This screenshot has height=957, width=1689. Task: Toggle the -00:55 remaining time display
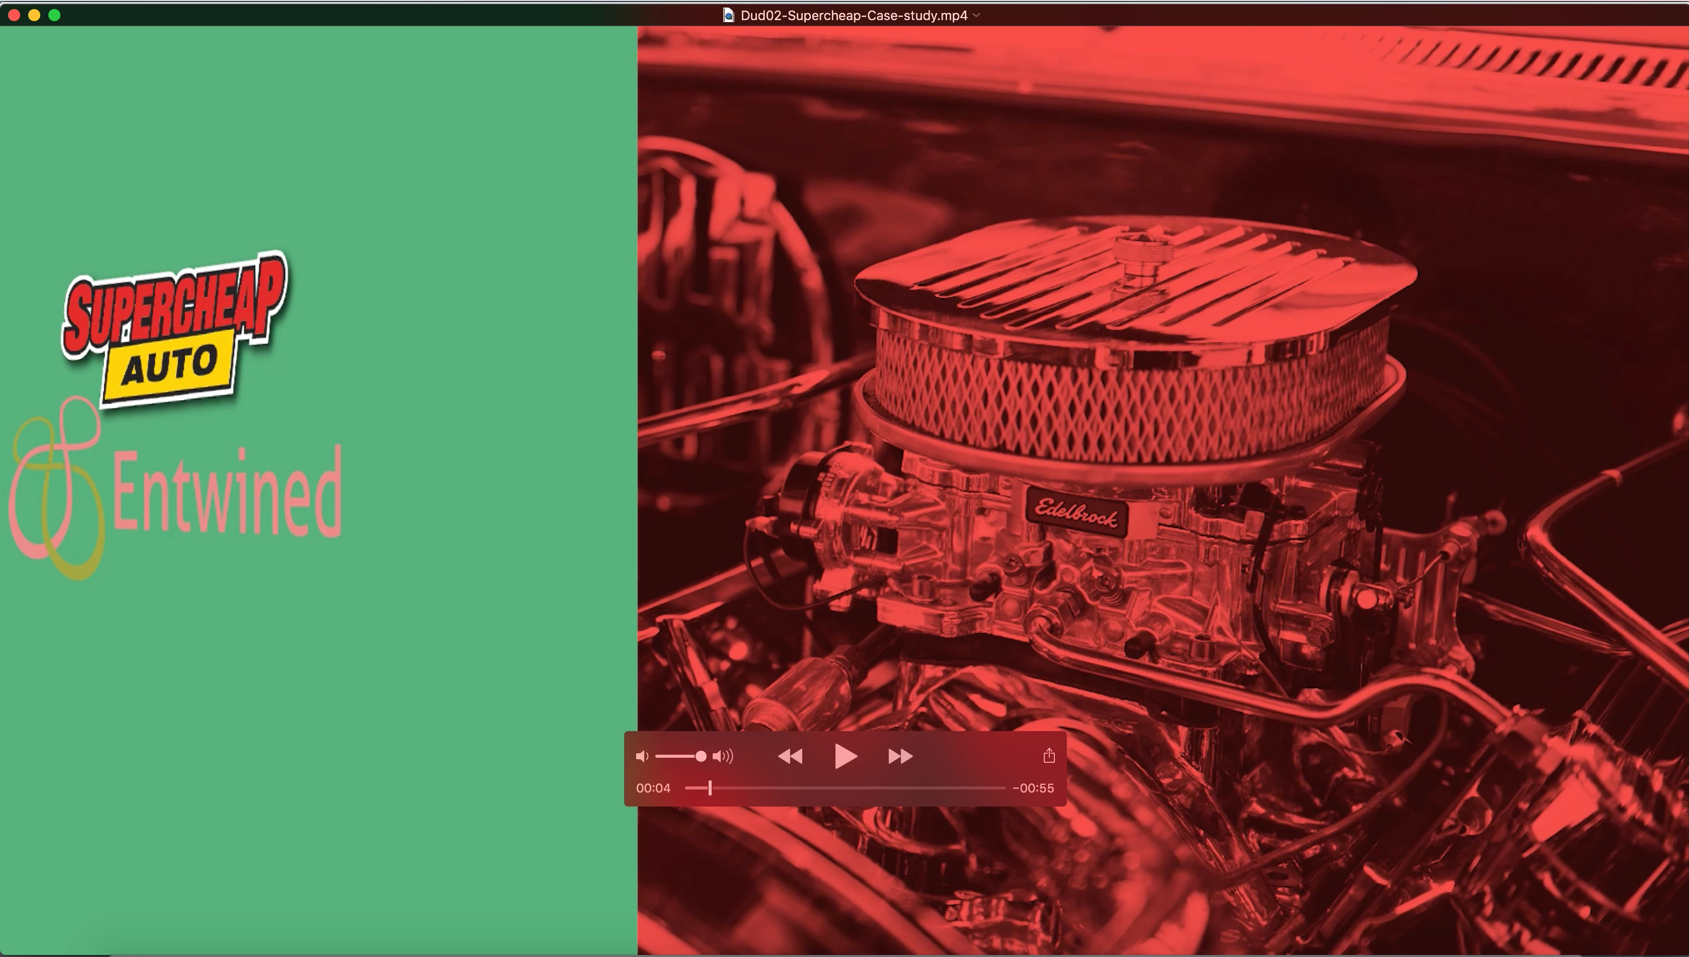pos(1033,788)
